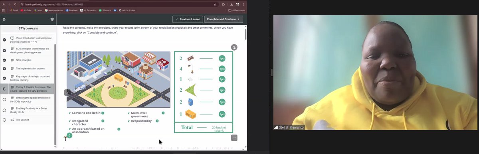Click completion circle for Test yourself
This screenshot has height=154, width=479.
4,120
